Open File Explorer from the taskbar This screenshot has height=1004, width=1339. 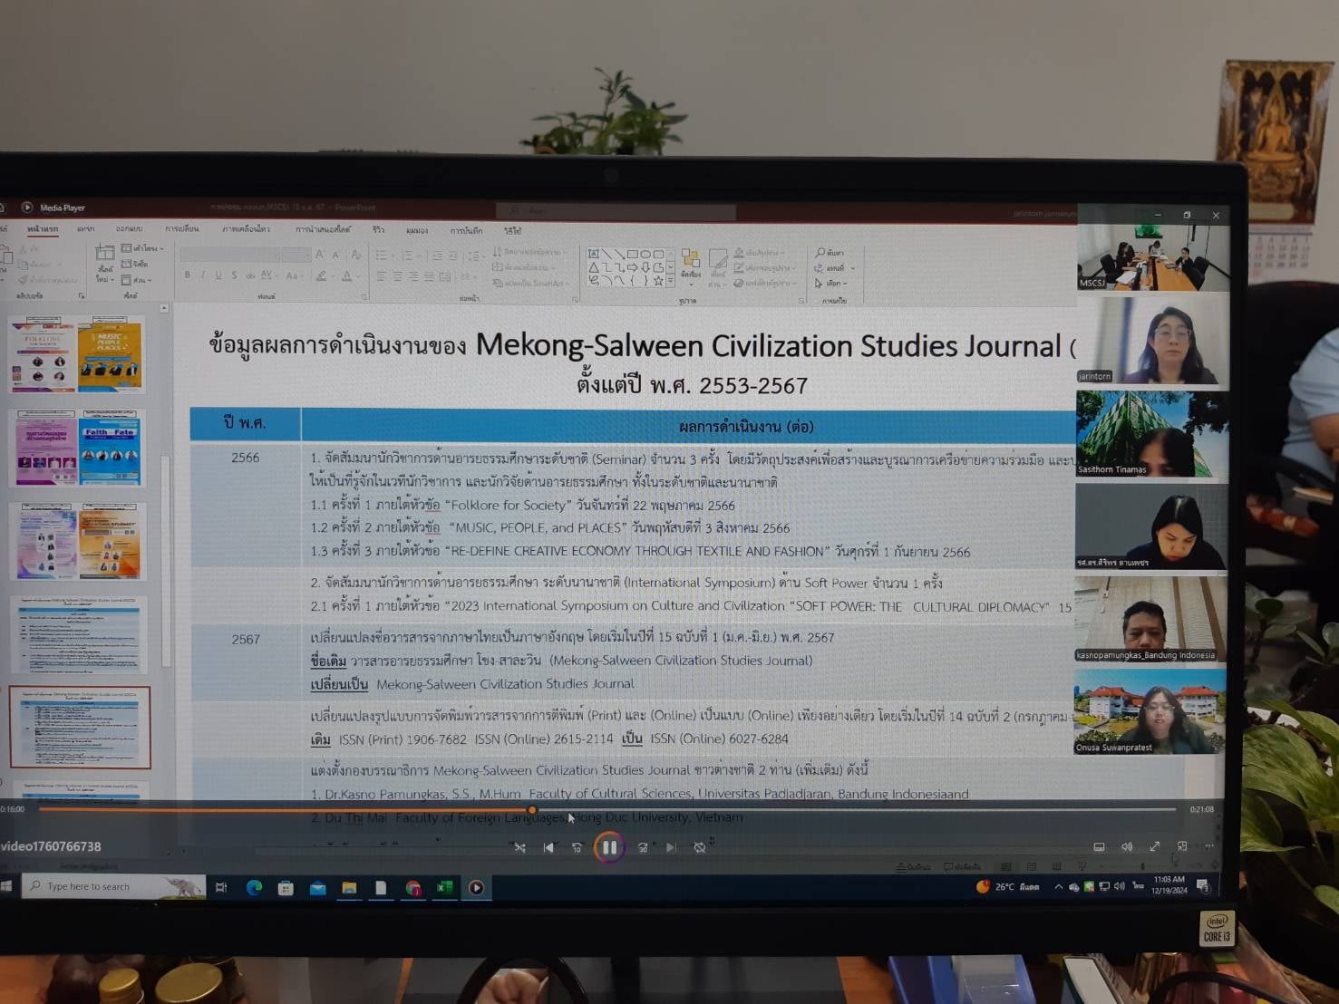349,888
